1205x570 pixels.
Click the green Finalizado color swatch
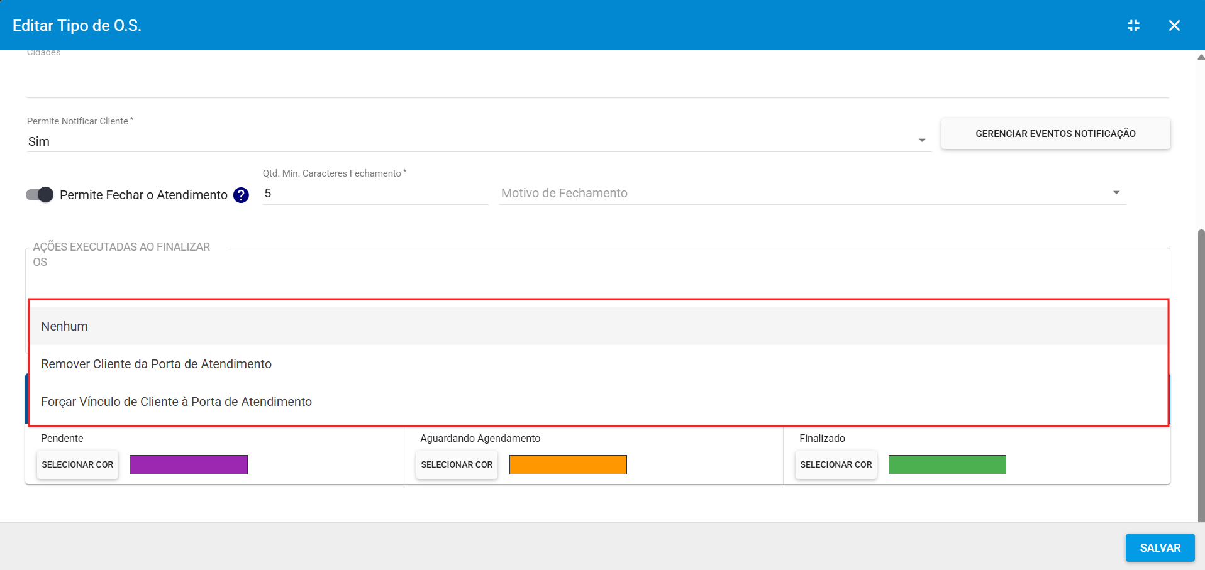coord(947,465)
